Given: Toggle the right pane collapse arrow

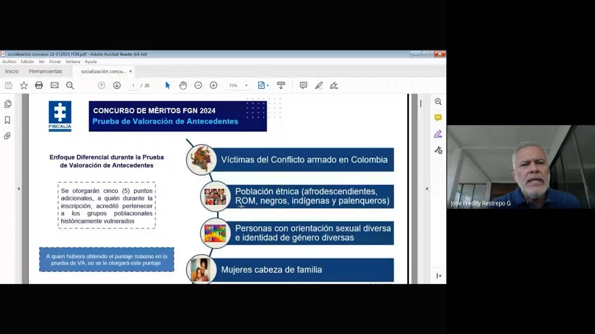Looking at the screenshot, I should (x=427, y=189).
